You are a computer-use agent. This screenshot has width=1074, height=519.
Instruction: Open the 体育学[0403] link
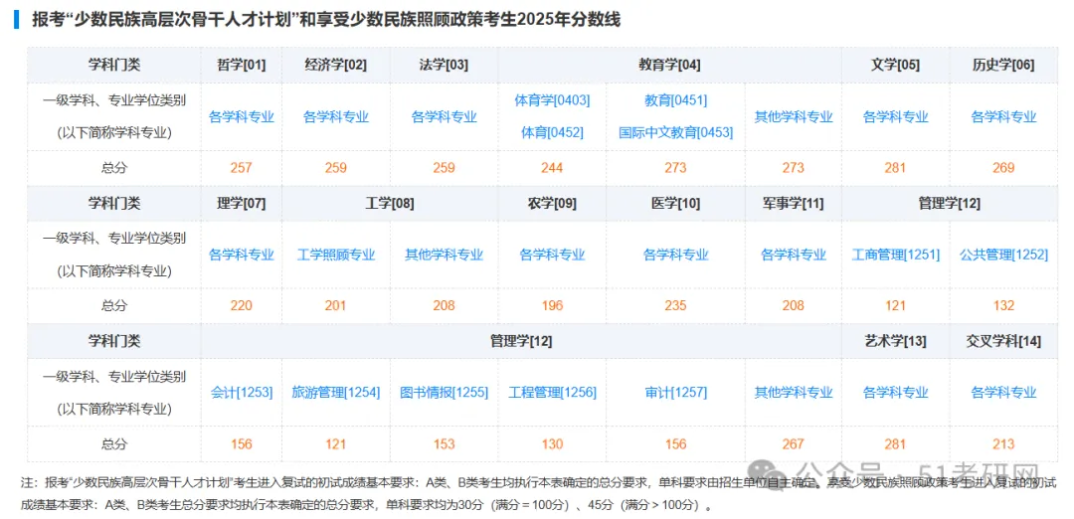[552, 100]
